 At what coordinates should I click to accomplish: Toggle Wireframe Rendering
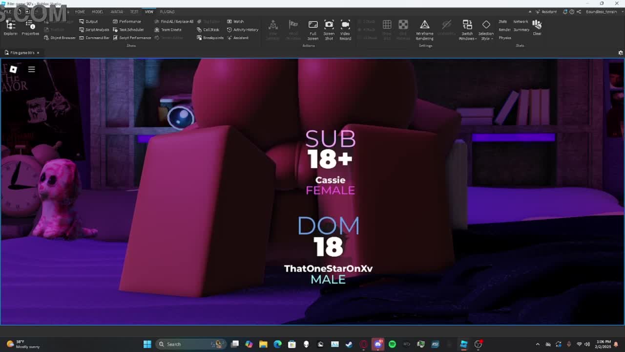point(424,29)
